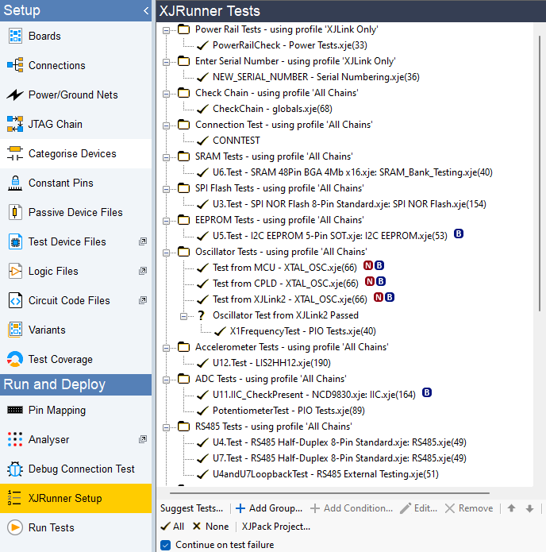Click the JTAG Chain icon in sidebar

(x=15, y=124)
